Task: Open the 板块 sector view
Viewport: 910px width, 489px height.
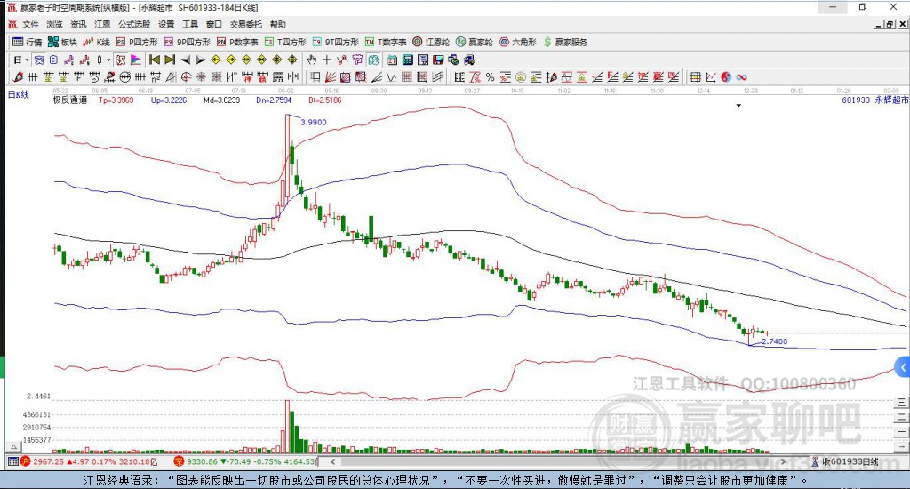Action: coord(63,42)
